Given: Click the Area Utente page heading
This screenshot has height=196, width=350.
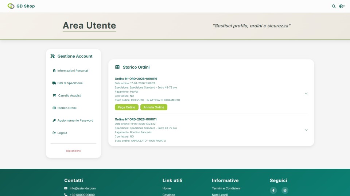Looking at the screenshot, I should pos(89,25).
